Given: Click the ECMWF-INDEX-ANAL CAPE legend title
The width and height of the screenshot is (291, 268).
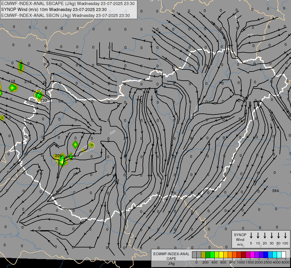Looking at the screenshot, I should pyautogui.click(x=171, y=256).
